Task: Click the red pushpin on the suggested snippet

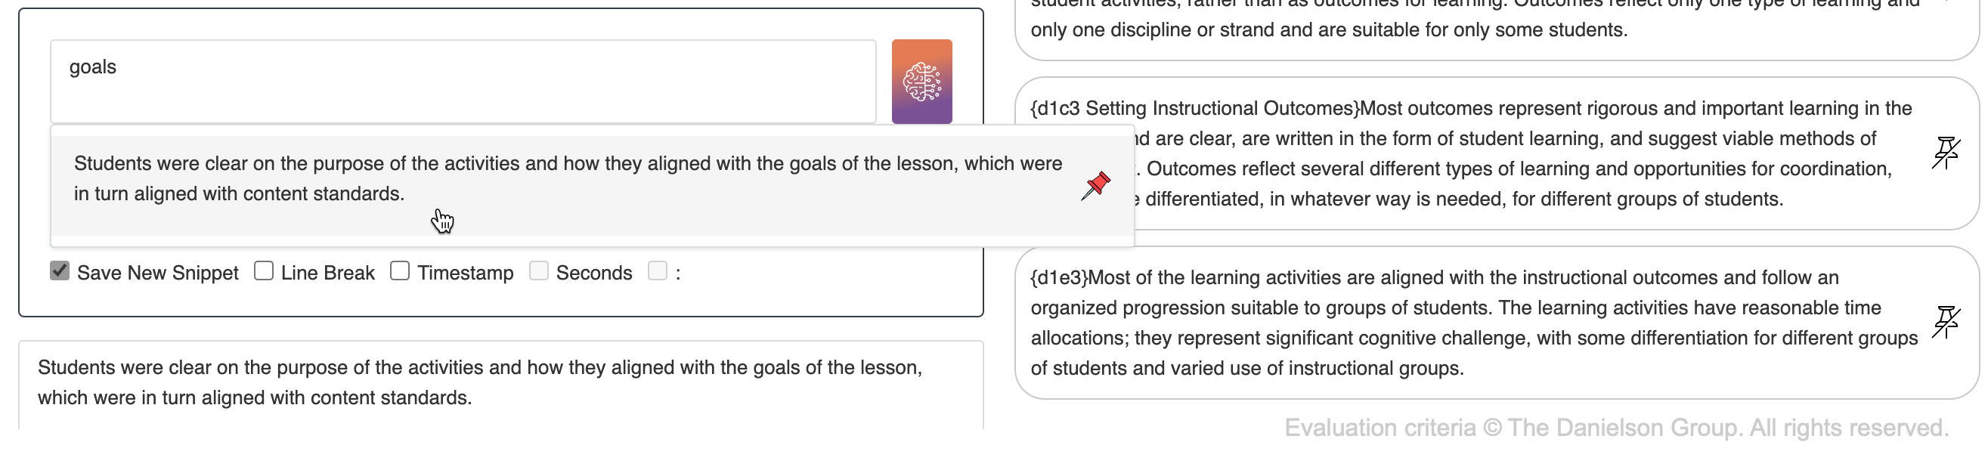Action: click(1095, 186)
